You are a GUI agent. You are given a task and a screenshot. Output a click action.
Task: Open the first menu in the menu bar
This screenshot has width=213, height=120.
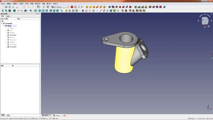click(3, 4)
